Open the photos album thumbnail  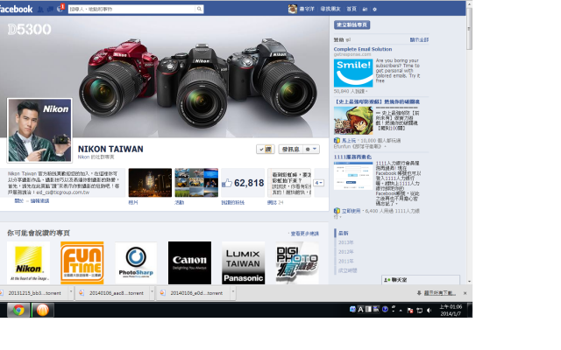coord(150,183)
